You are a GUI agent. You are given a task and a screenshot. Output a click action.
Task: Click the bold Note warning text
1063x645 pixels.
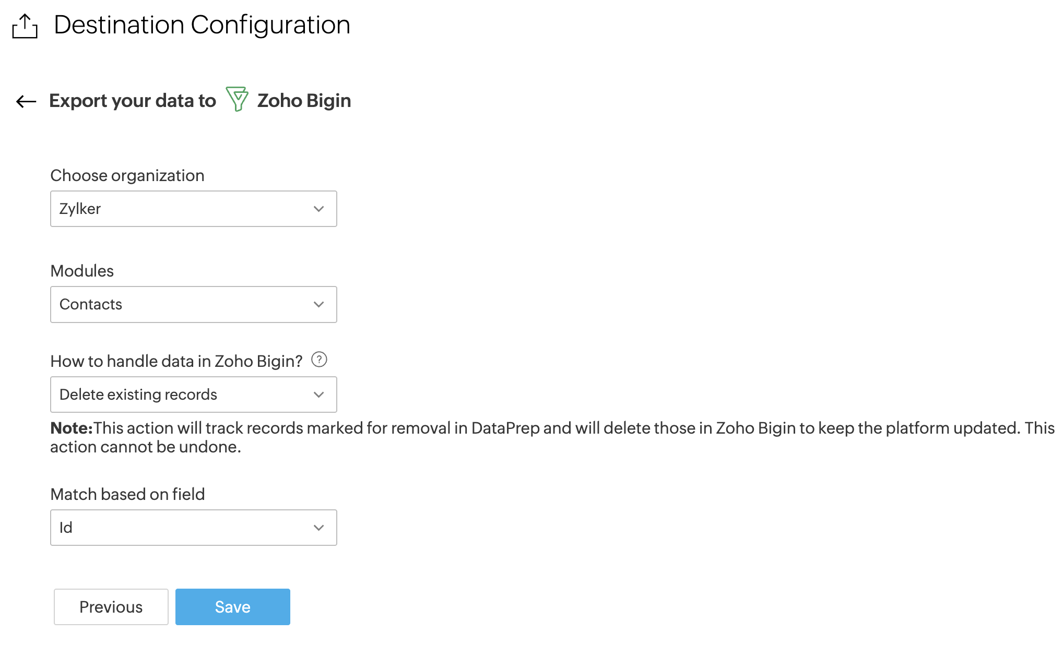coord(72,428)
